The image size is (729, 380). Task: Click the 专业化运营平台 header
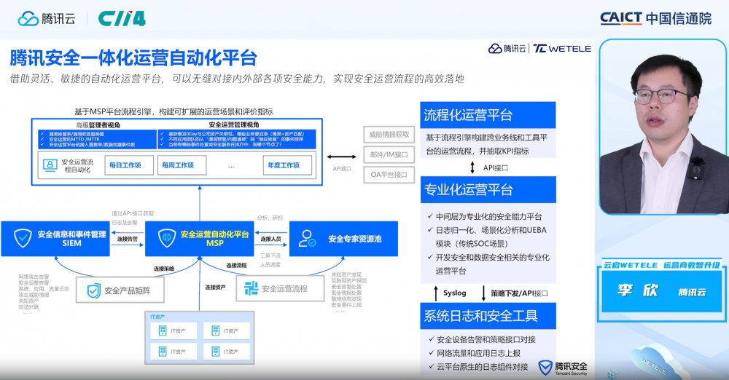click(x=488, y=189)
